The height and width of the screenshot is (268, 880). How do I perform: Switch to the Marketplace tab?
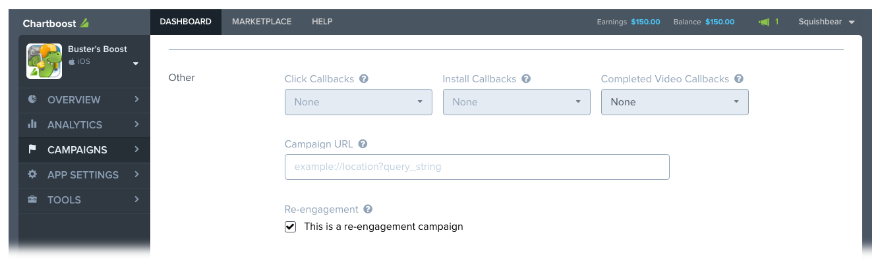click(x=262, y=22)
